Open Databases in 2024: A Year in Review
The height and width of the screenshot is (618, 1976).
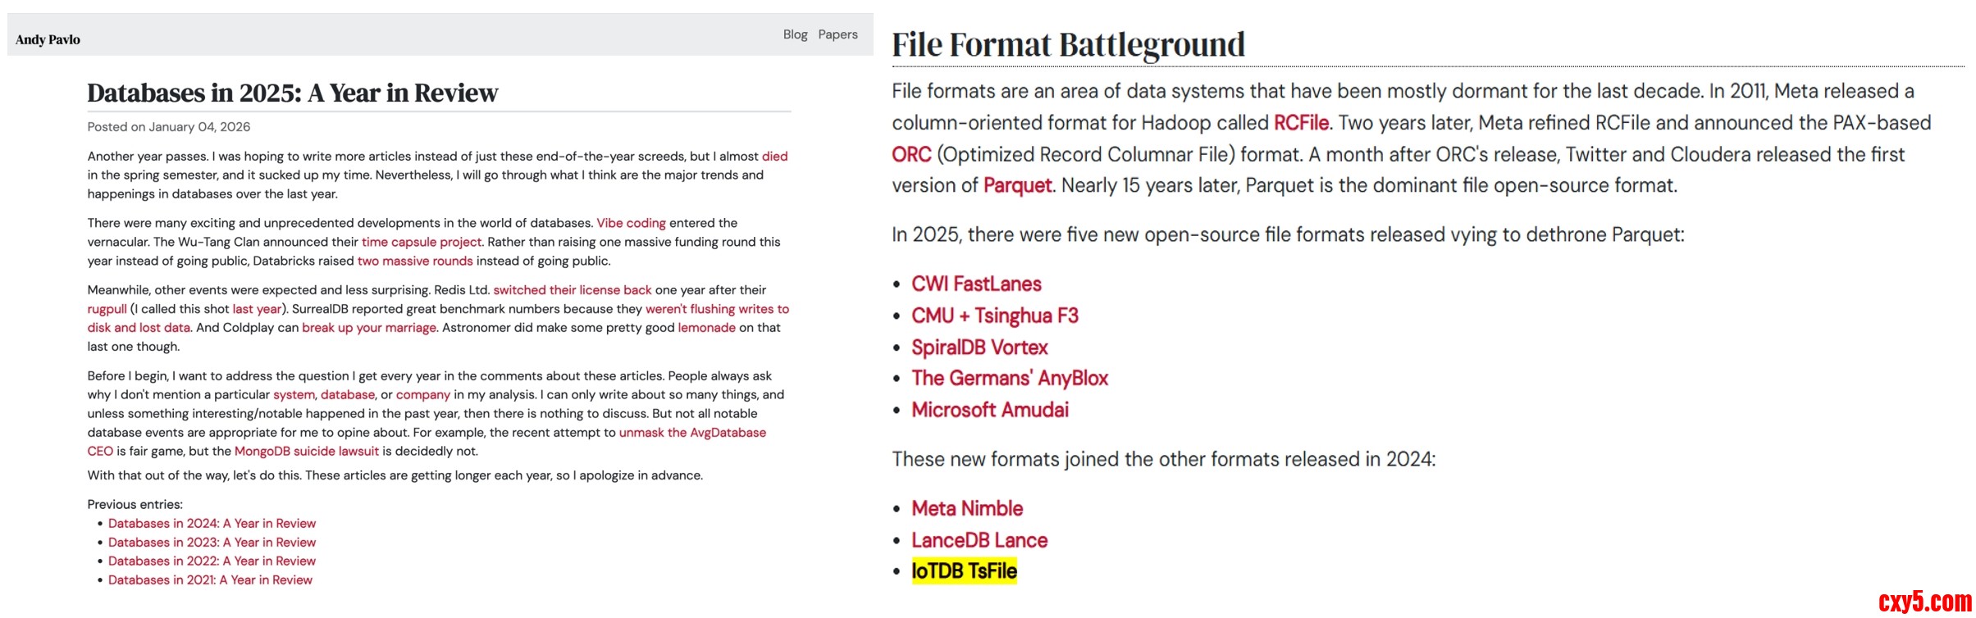tap(212, 523)
